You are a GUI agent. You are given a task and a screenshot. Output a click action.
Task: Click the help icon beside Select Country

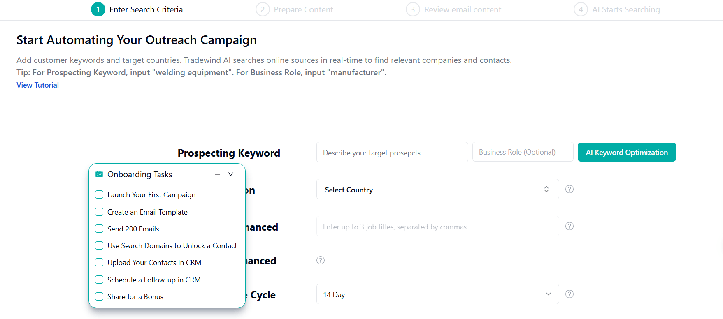[x=570, y=189]
